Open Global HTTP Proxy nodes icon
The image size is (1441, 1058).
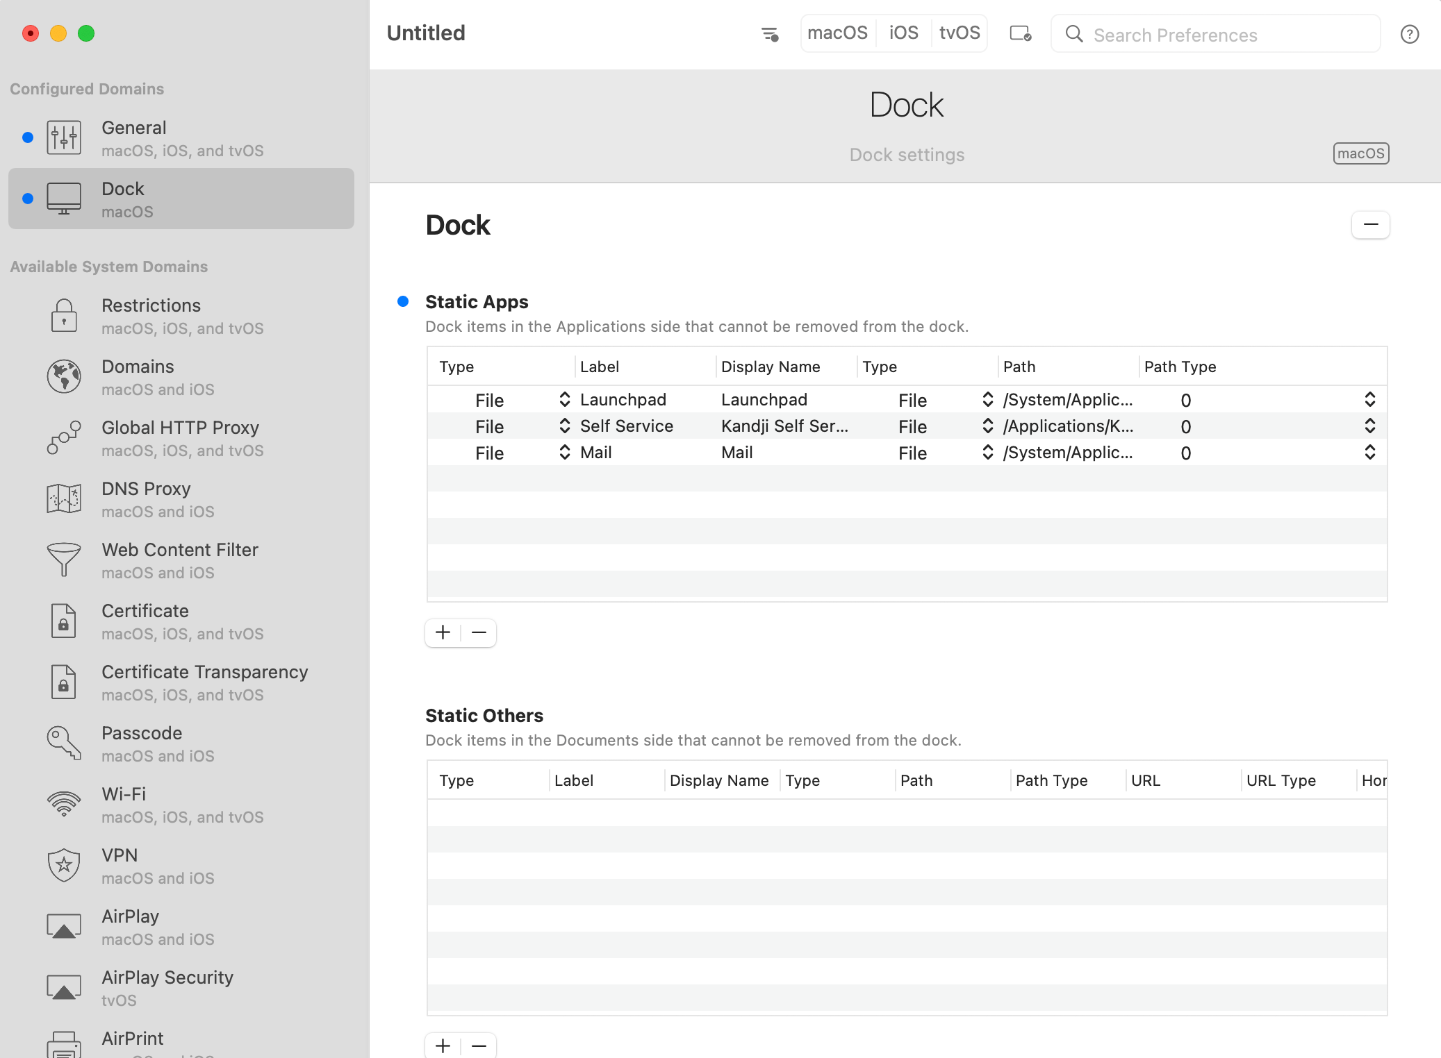pos(64,437)
